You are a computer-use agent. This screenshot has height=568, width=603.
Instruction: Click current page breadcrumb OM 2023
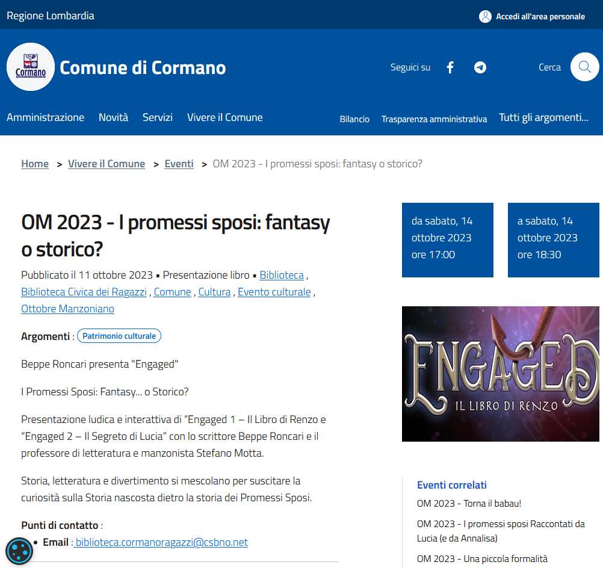[x=318, y=164]
